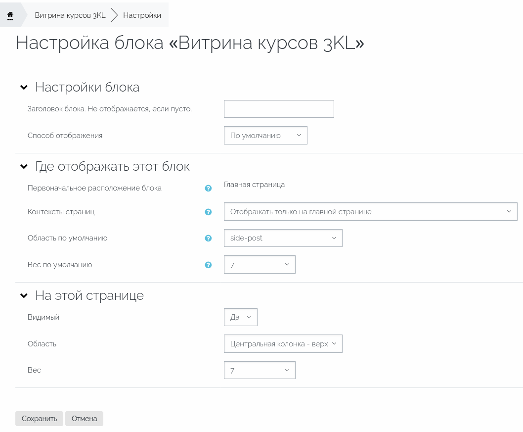Click the Главная страница value text
The height and width of the screenshot is (432, 523).
point(254,185)
